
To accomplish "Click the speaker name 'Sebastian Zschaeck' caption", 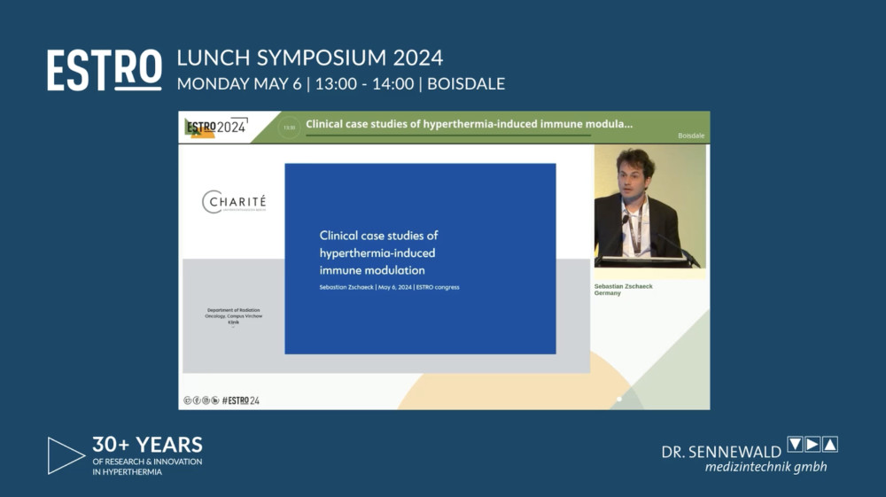I will (623, 286).
